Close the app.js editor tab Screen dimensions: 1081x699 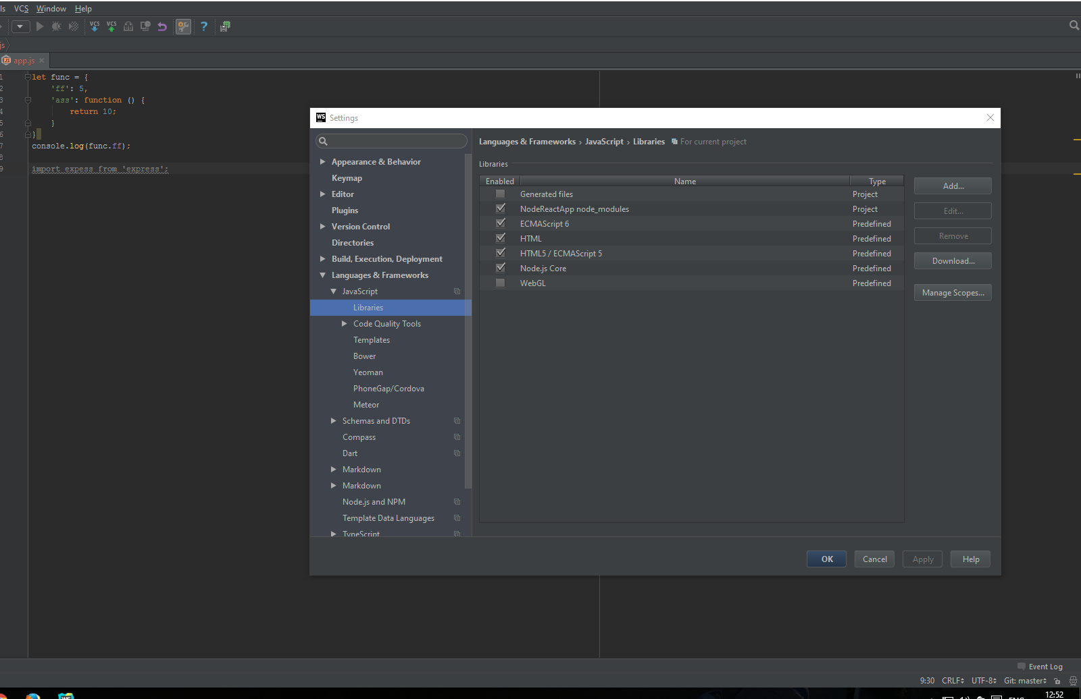click(42, 61)
